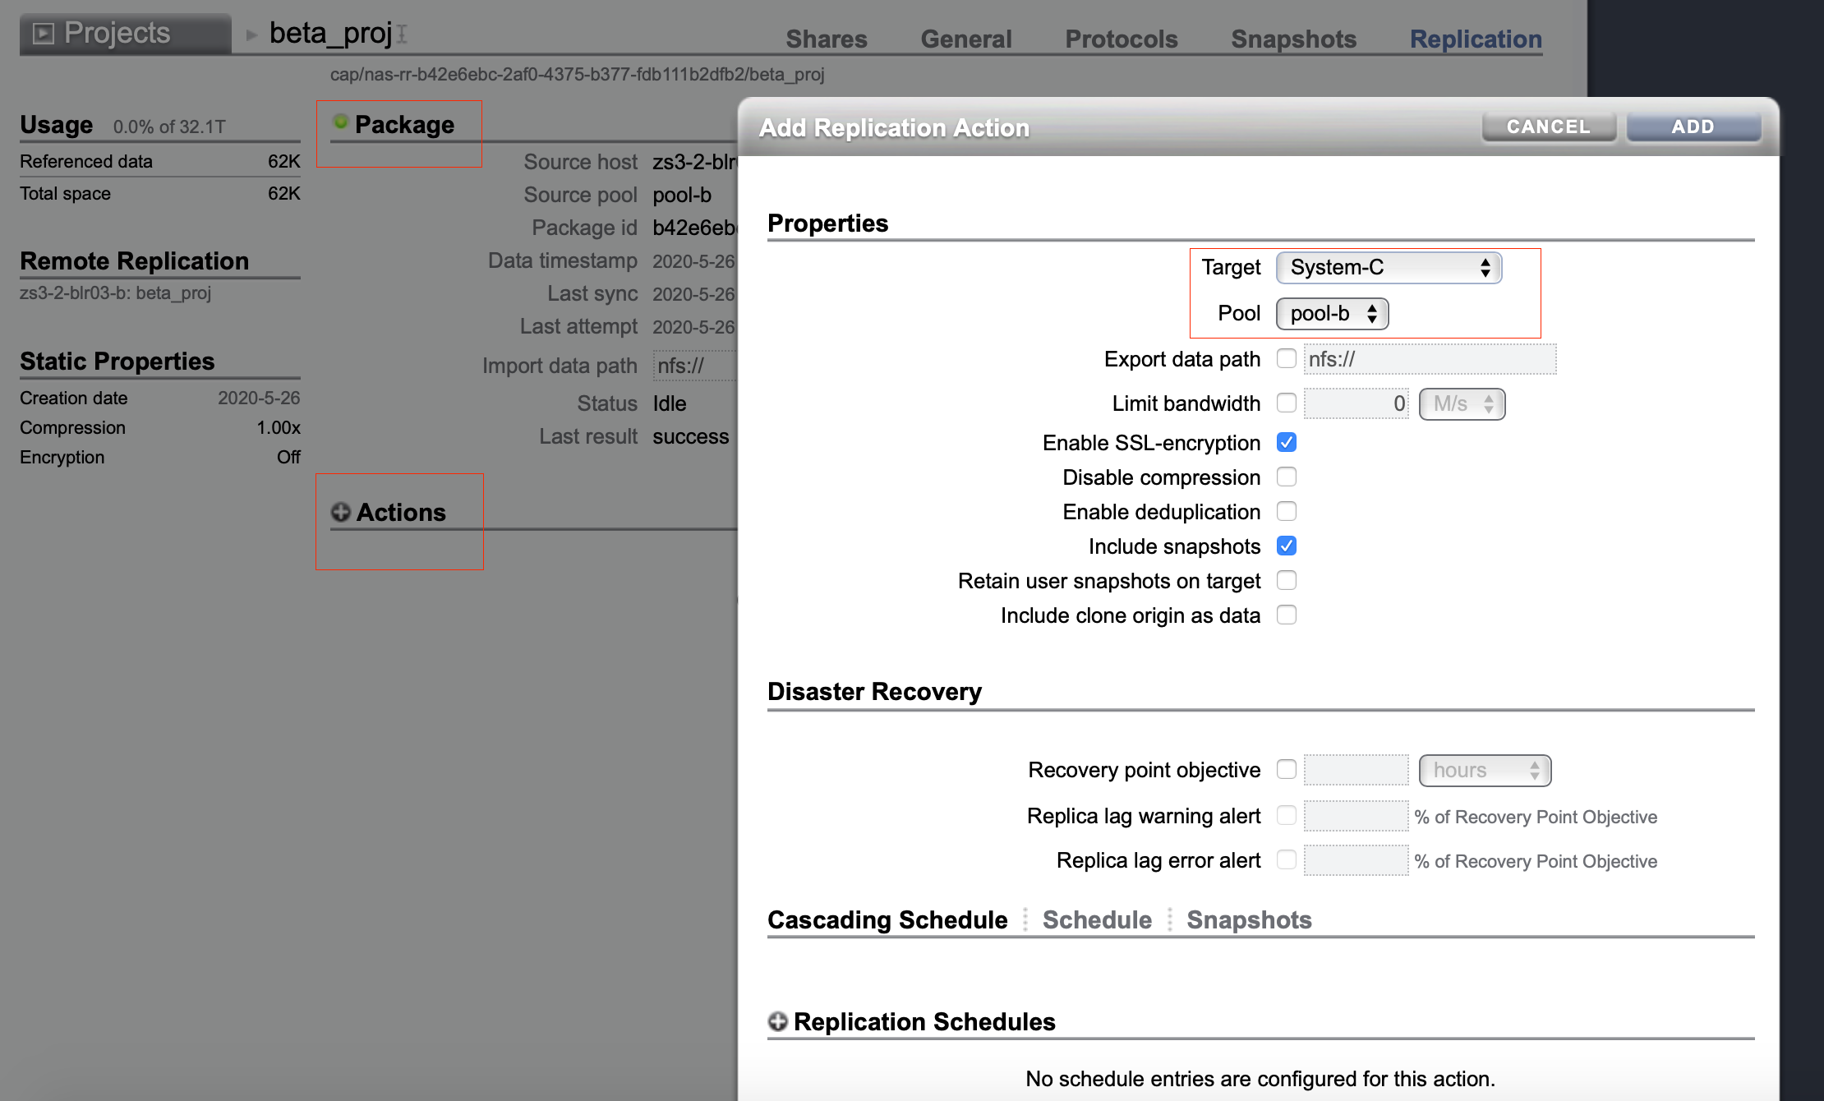
Task: Click the Limit bandwidth value field
Action: (x=1356, y=403)
